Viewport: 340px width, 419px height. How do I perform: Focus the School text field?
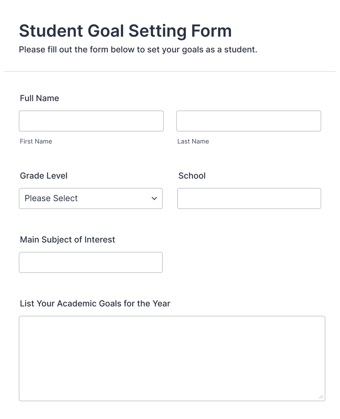click(249, 198)
